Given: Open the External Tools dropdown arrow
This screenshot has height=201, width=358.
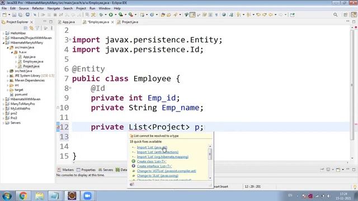Looking at the screenshot, I should (135, 15).
